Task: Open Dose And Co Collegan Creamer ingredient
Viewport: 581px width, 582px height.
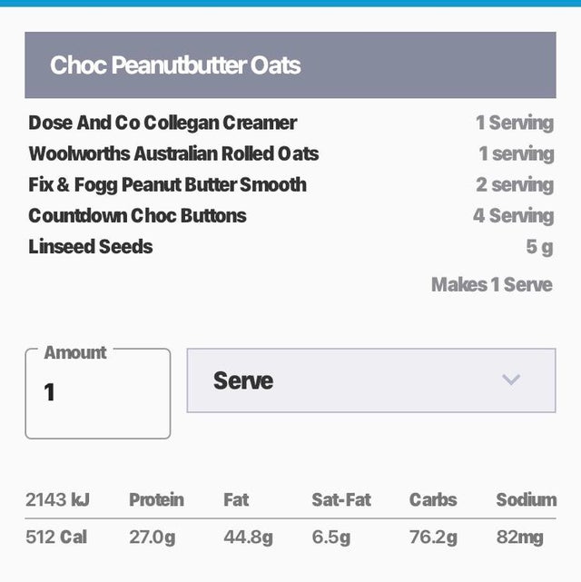Action: pyautogui.click(x=162, y=123)
